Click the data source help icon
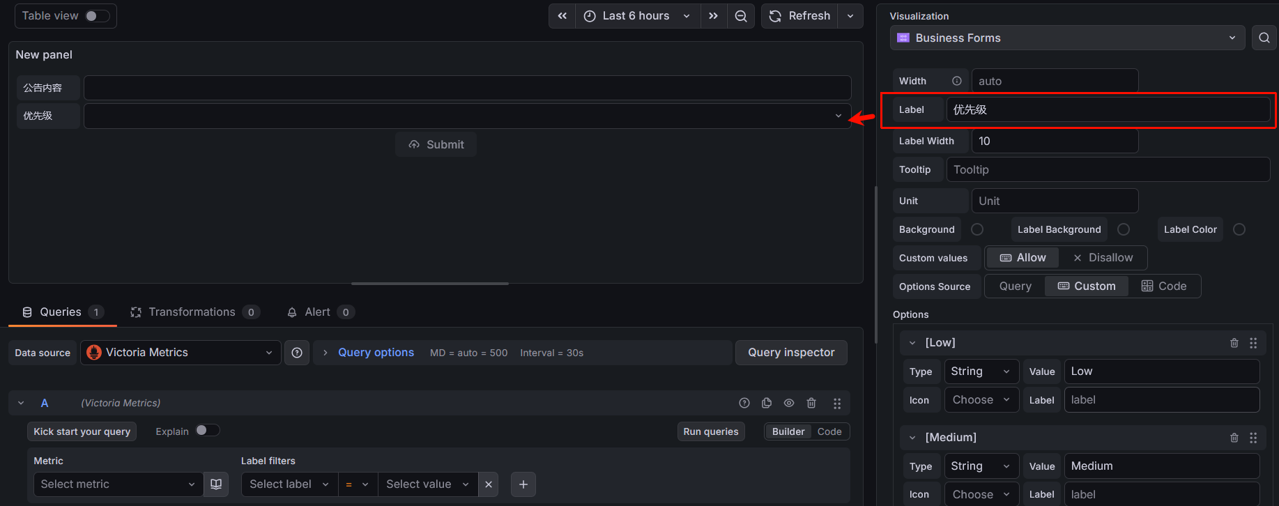 [x=297, y=353]
